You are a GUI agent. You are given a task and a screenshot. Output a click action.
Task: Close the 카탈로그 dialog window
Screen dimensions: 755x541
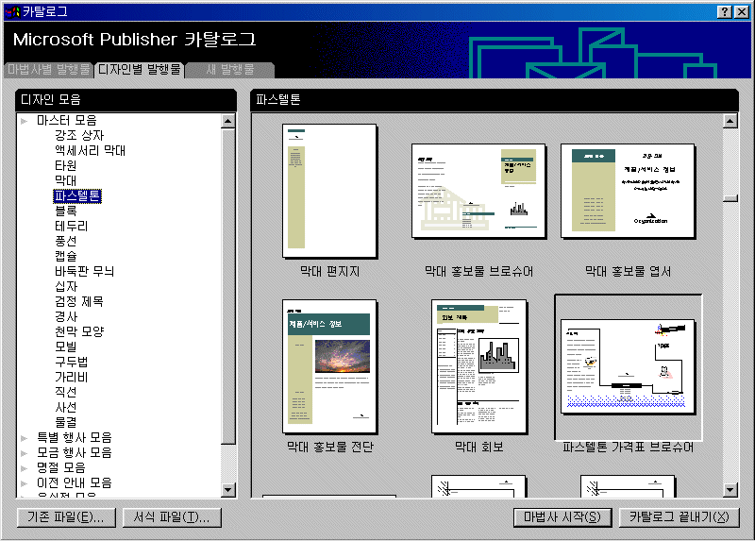click(741, 12)
